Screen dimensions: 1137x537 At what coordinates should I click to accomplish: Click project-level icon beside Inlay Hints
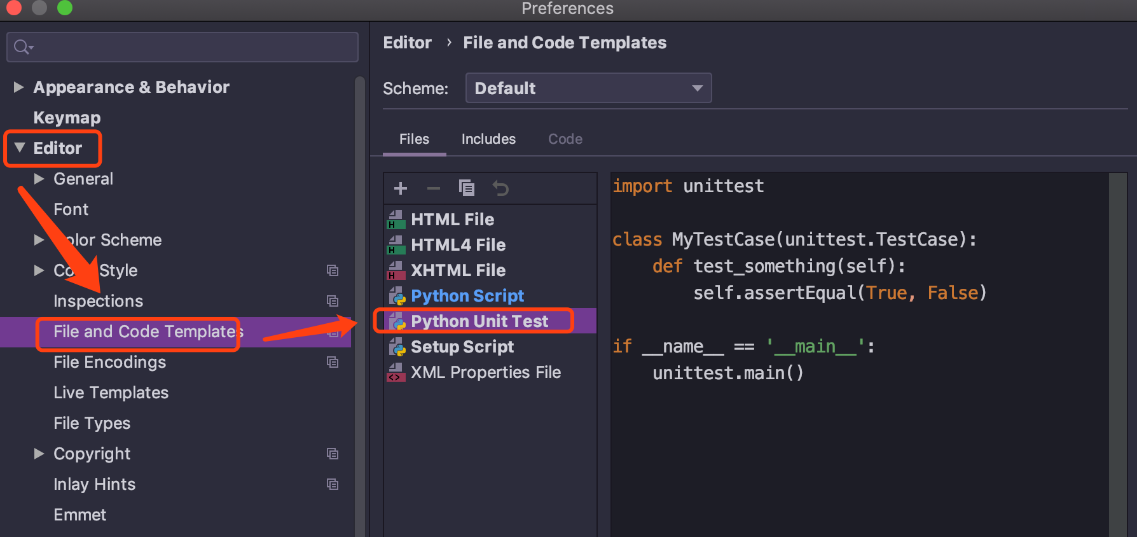pos(333,484)
